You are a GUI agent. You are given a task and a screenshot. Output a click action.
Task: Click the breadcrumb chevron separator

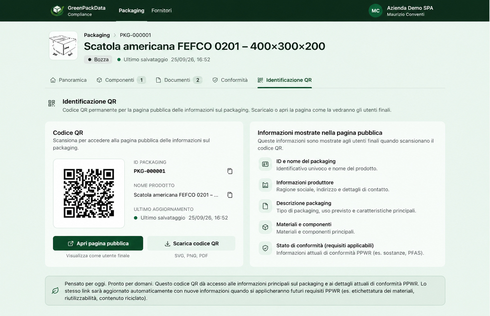click(115, 35)
